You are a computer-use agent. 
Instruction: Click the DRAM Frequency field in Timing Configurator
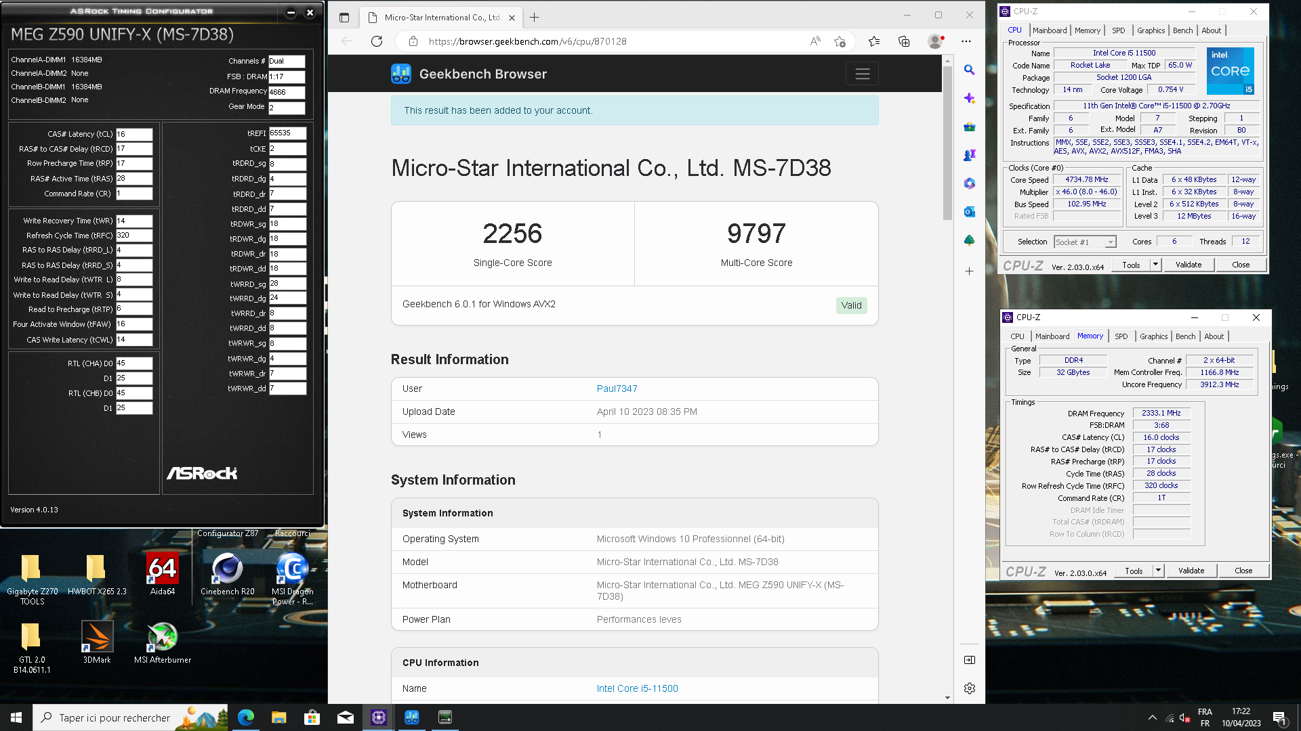coord(287,92)
